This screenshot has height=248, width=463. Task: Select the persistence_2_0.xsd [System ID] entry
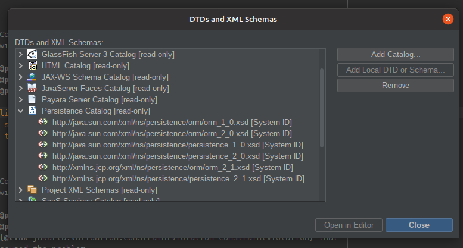coord(178,156)
